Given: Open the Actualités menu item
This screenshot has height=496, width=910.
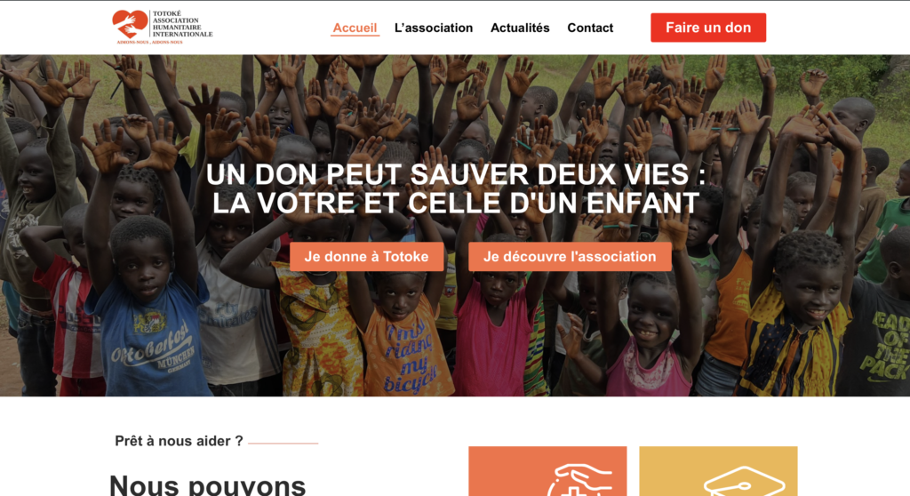Looking at the screenshot, I should point(520,28).
